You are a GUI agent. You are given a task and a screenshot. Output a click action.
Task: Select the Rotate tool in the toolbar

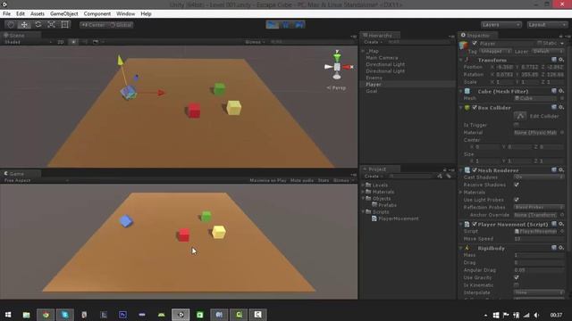38,25
